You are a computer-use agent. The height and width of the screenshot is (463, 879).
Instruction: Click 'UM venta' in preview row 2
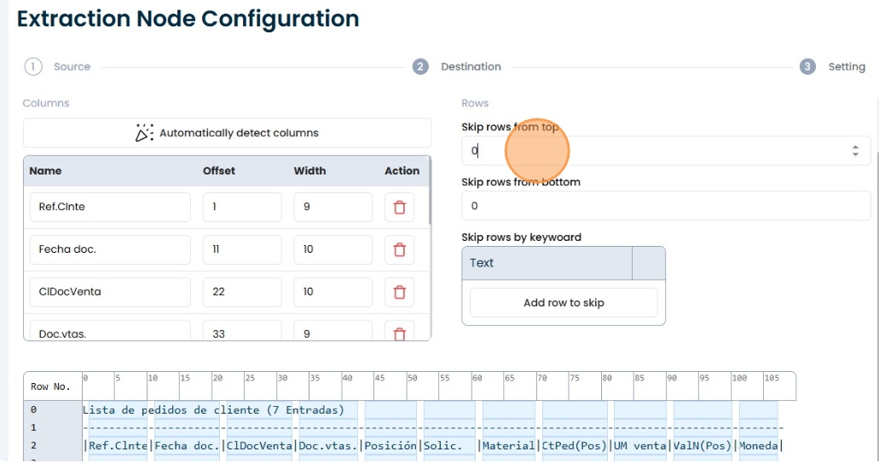coord(639,446)
